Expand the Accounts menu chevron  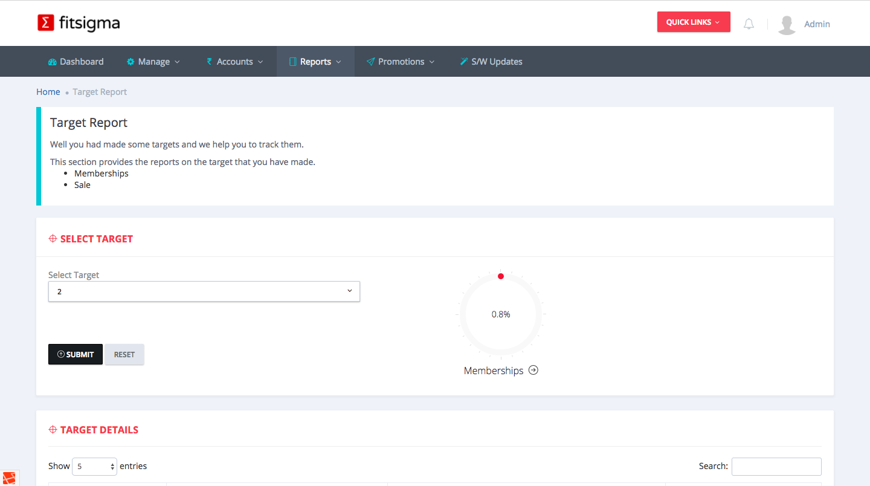(260, 62)
